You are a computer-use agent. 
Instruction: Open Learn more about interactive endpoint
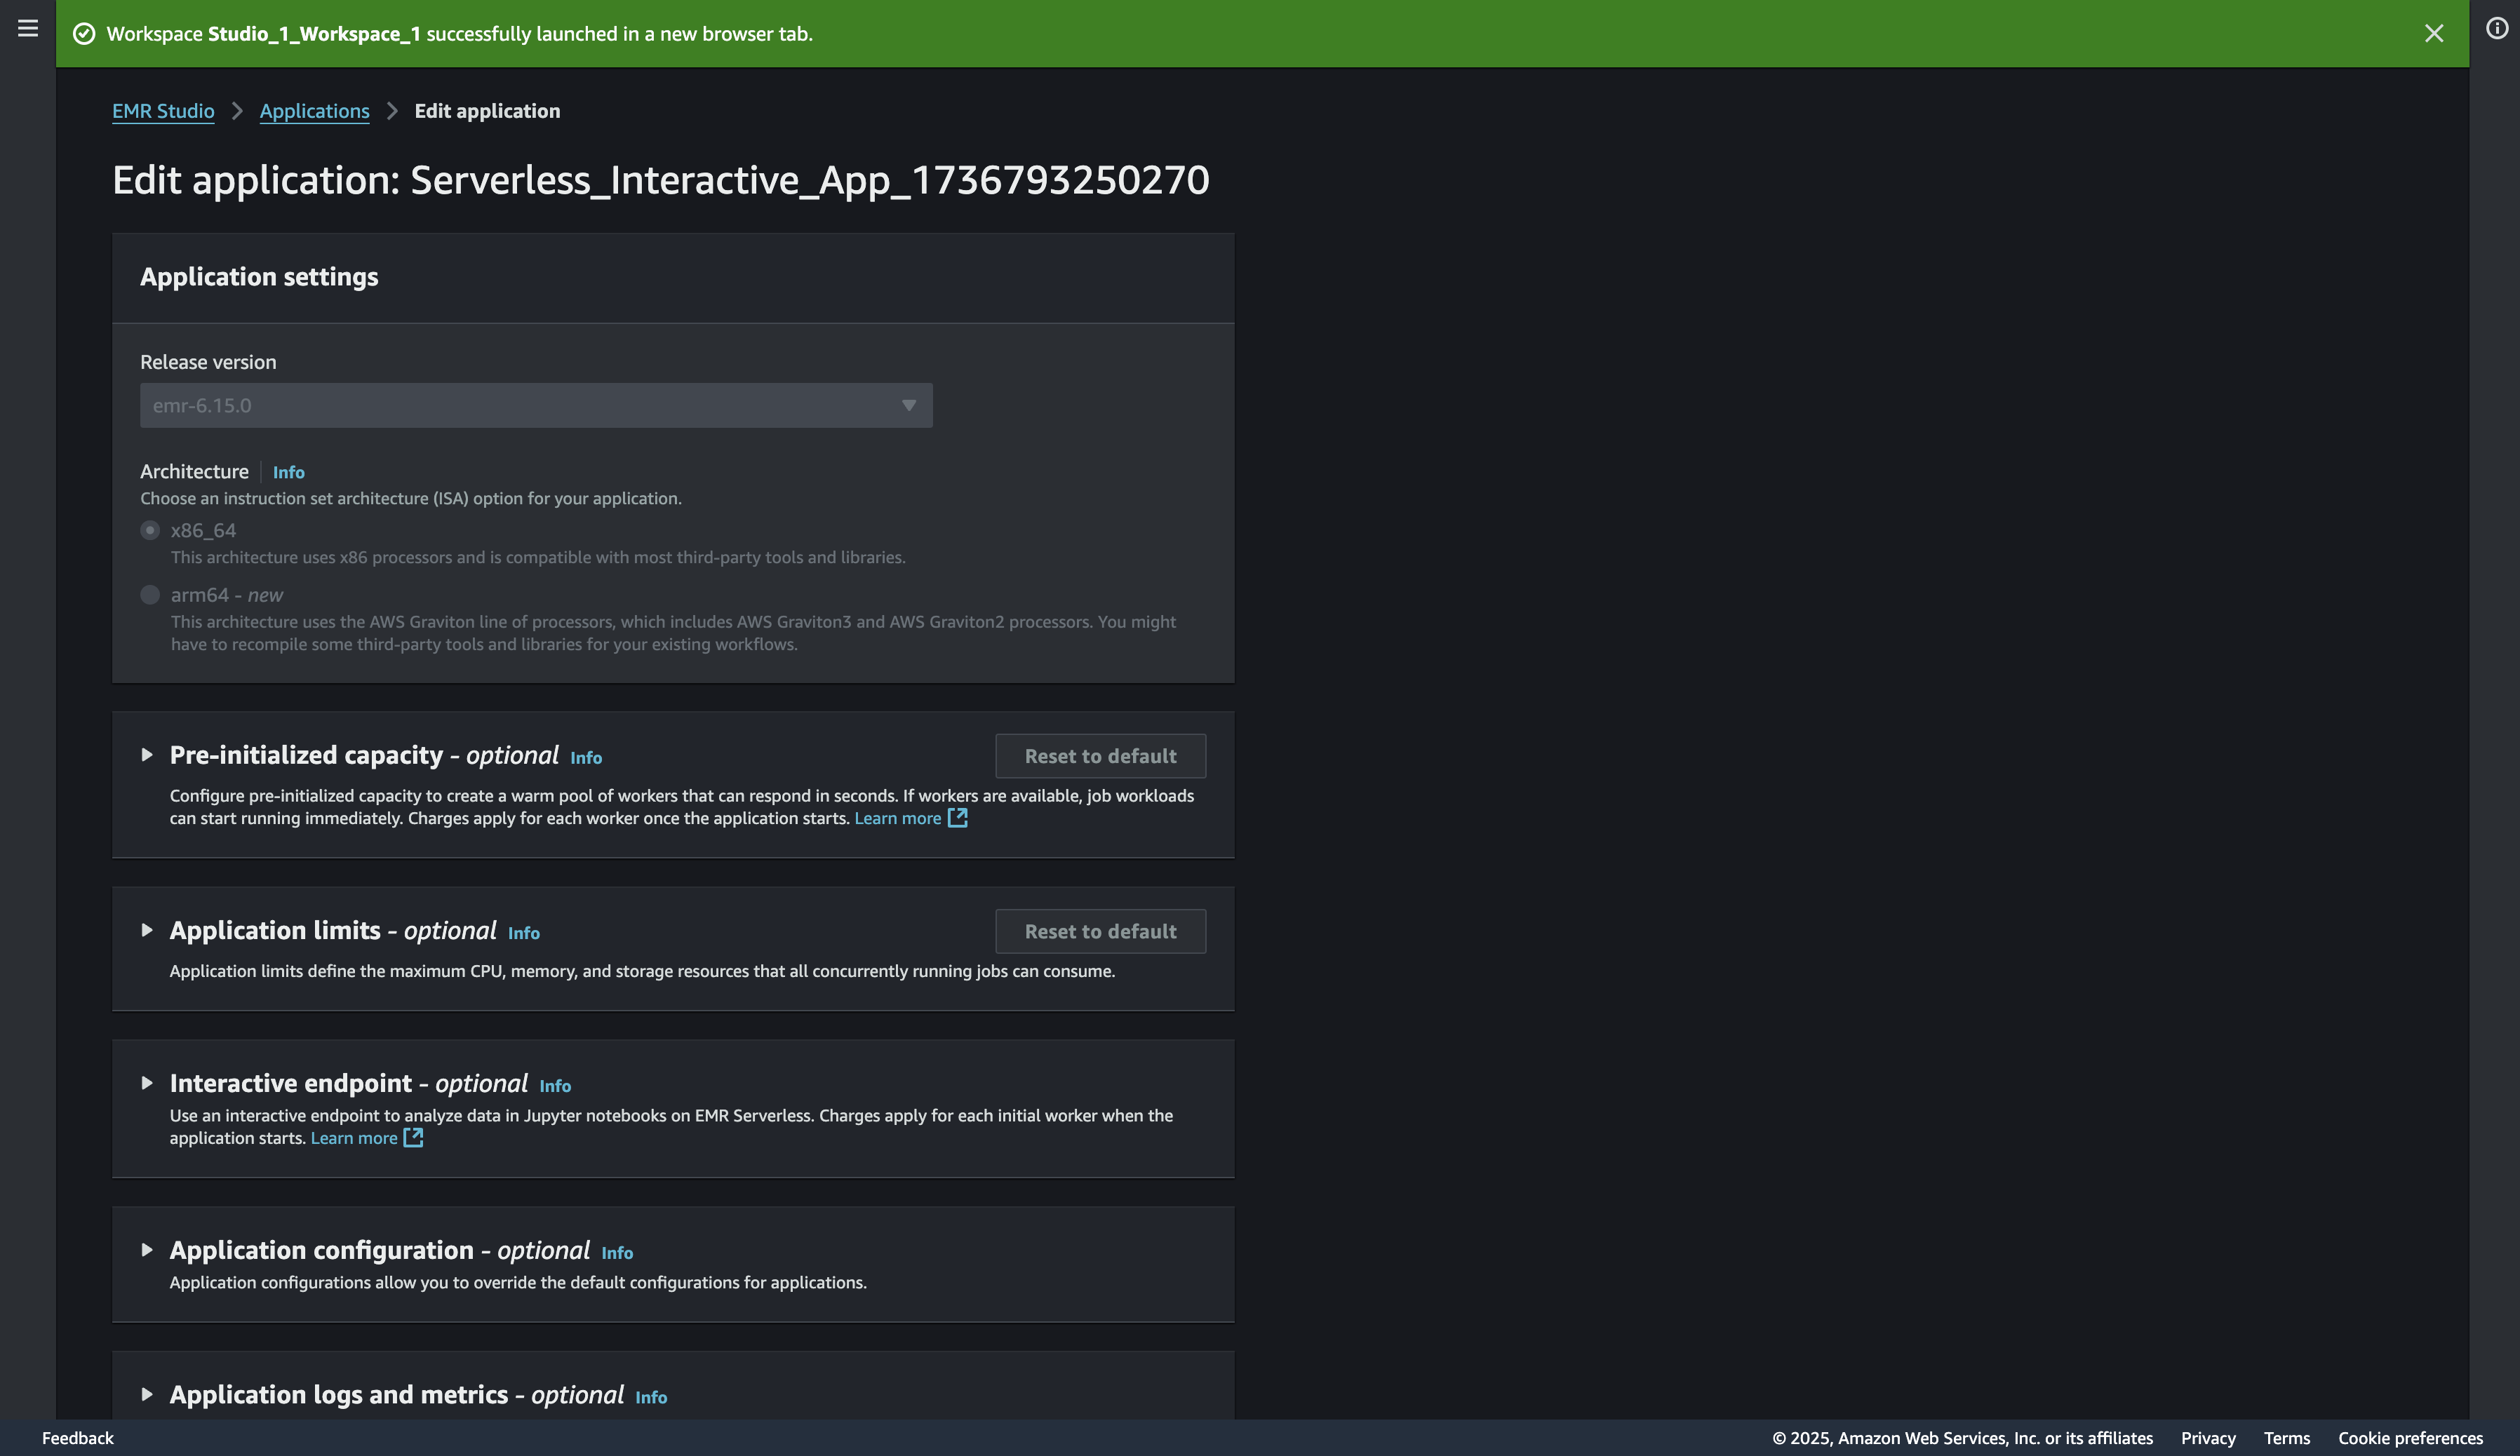pos(354,1138)
